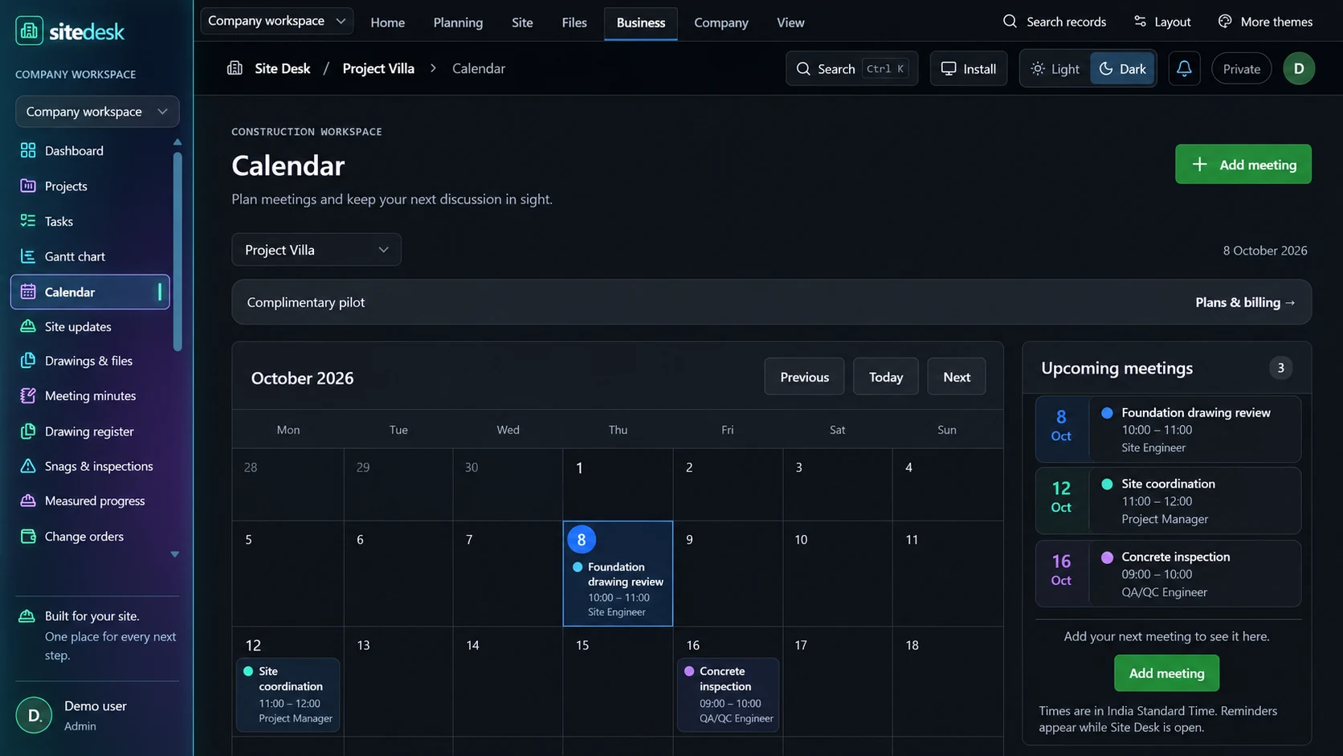This screenshot has height=756, width=1343.
Task: Click the Projects sidebar icon
Action: [x=28, y=186]
